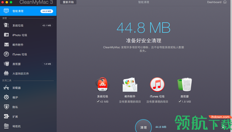The height and width of the screenshot is (132, 232).
Task: Click the 智能清理 title in top bar
Action: tap(144, 2)
